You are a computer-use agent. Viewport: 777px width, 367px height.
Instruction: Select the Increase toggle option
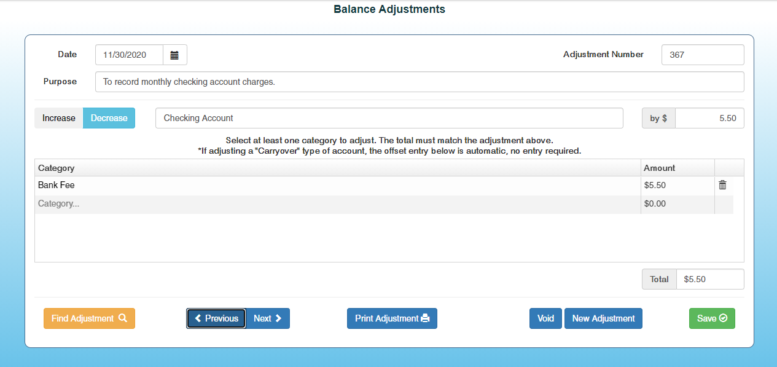point(58,118)
